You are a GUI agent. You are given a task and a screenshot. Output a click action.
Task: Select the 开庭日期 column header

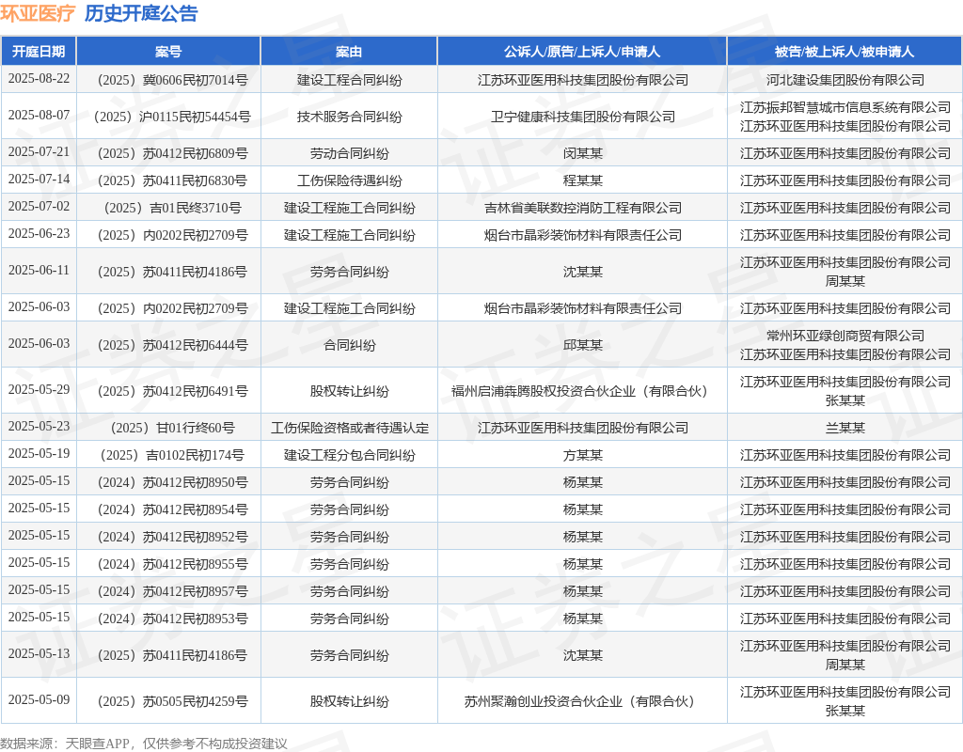coord(39,52)
